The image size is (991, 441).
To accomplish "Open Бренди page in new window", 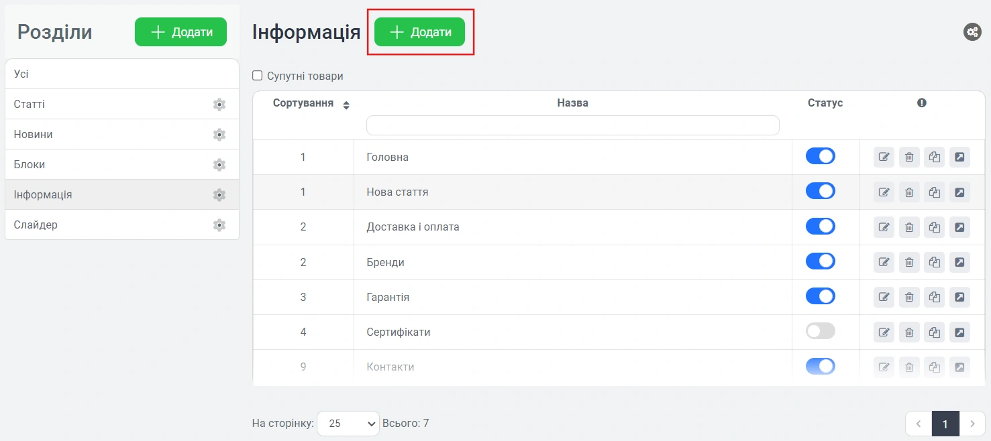I will 959,262.
